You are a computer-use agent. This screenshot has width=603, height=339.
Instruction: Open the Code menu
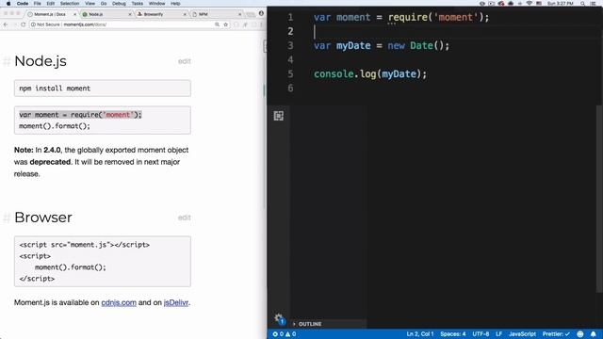tap(23, 4)
